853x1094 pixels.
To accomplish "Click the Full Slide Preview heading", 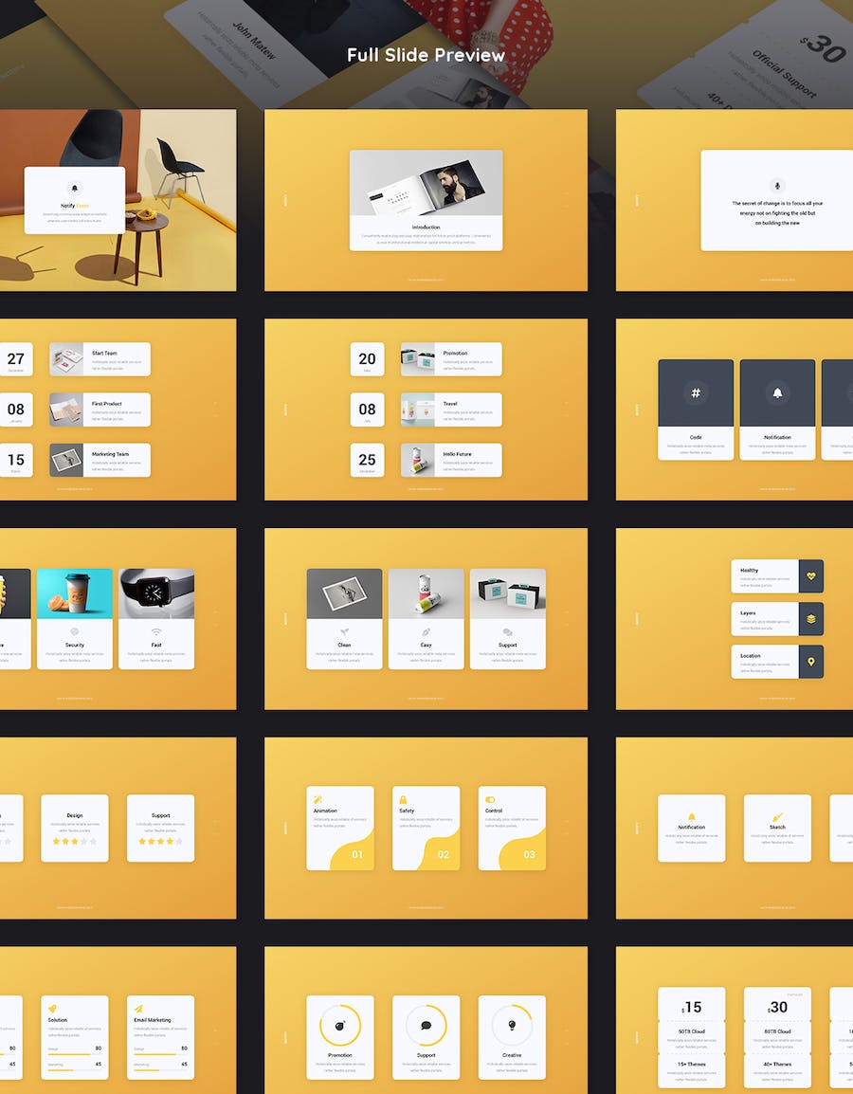I will click(426, 55).
